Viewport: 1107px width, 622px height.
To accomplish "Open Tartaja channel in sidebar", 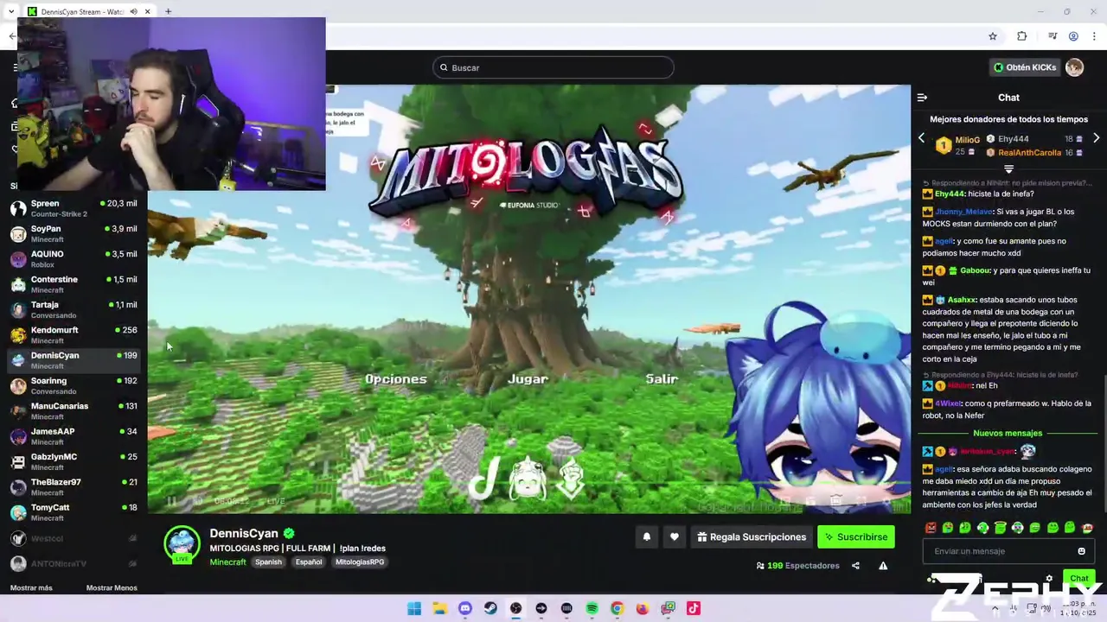I will (74, 309).
